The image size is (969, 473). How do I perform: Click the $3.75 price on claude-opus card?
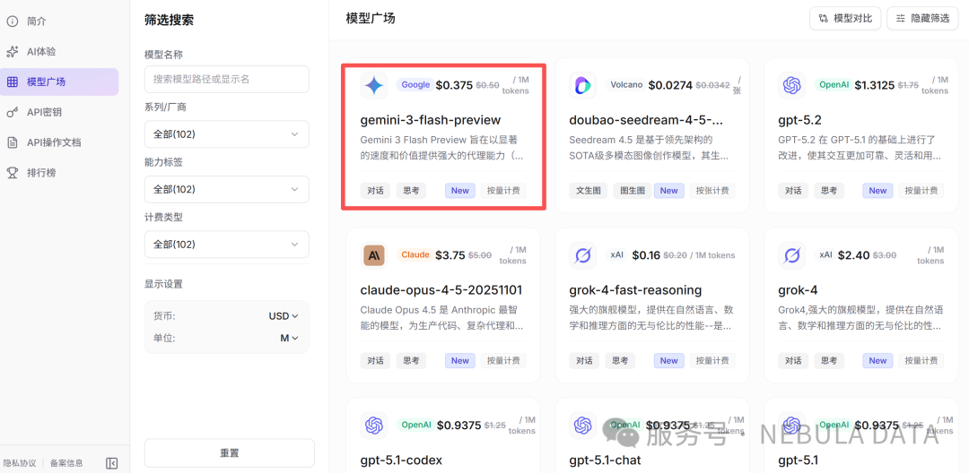tap(450, 255)
